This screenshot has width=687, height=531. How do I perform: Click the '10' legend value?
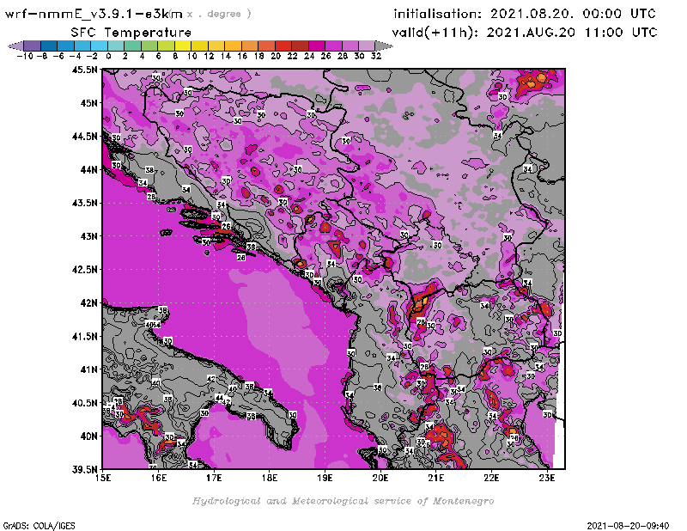click(x=192, y=56)
